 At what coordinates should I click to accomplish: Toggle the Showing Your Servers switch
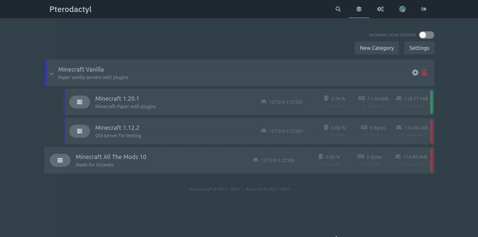click(x=427, y=35)
